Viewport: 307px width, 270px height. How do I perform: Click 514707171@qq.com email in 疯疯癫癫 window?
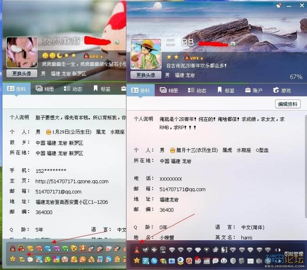click(58, 192)
